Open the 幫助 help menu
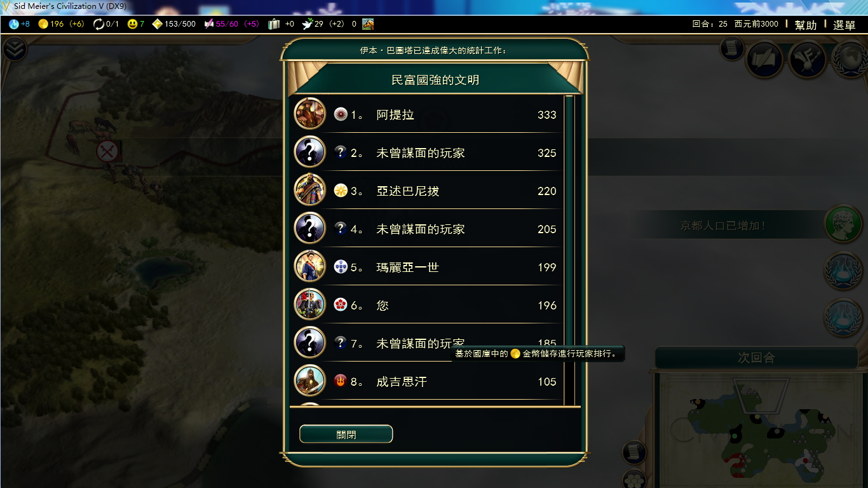Screen dimensions: 868x488 [x=806, y=25]
